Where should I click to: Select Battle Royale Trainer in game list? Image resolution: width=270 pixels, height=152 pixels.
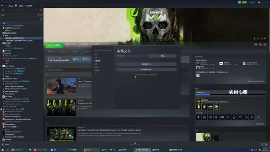[11, 56]
